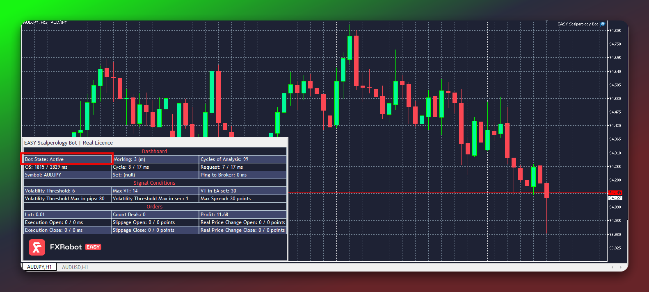
Task: Click the 'Signal Conditions' section header
Action: tap(155, 183)
